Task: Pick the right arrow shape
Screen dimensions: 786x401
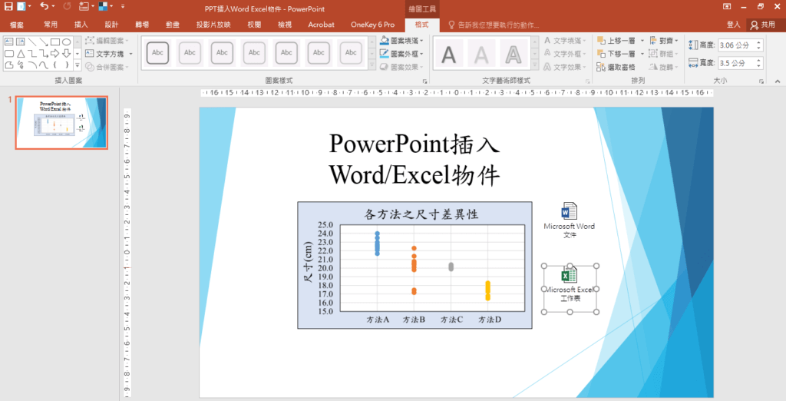Action: coord(55,54)
